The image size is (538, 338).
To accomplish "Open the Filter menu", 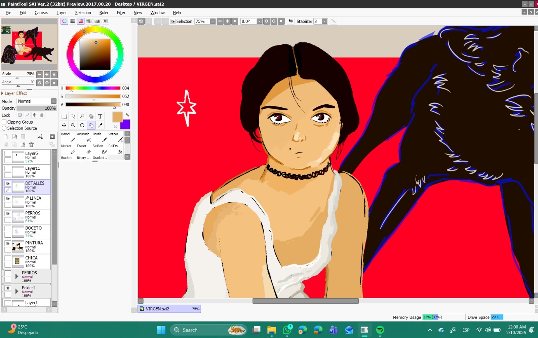I will click(x=121, y=13).
